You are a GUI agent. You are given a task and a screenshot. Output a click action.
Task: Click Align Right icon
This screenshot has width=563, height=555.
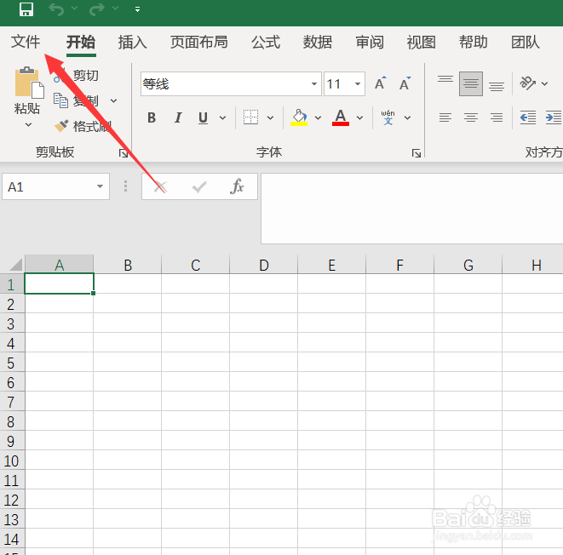coord(497,117)
